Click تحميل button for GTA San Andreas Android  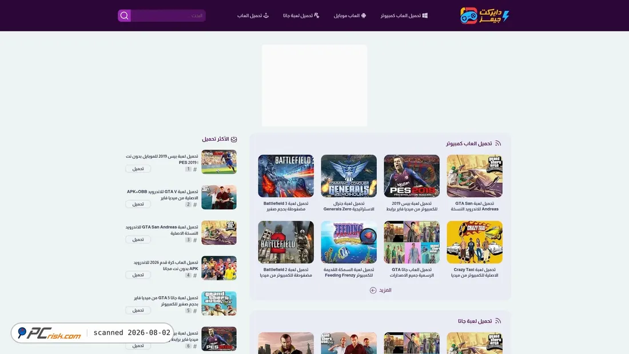[138, 239]
